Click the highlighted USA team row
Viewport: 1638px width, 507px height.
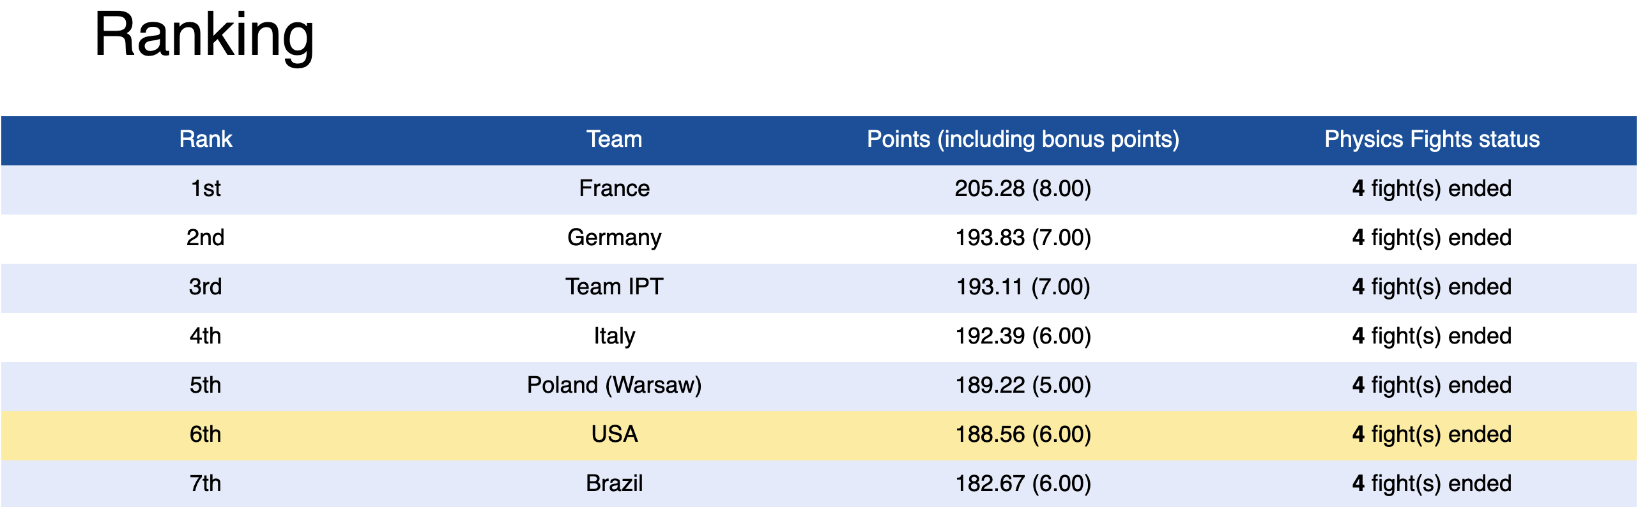point(818,435)
